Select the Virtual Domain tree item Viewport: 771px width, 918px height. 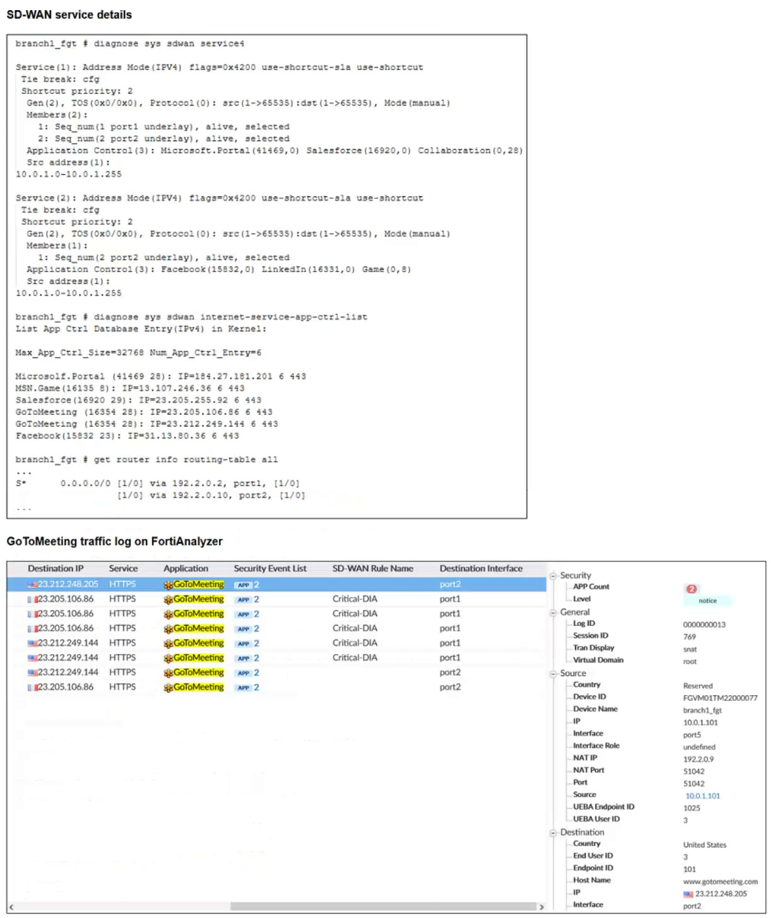point(598,660)
